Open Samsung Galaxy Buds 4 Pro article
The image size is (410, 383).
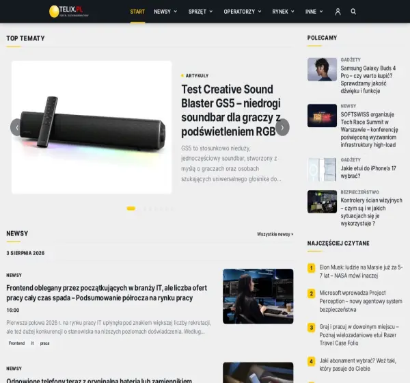[368, 79]
